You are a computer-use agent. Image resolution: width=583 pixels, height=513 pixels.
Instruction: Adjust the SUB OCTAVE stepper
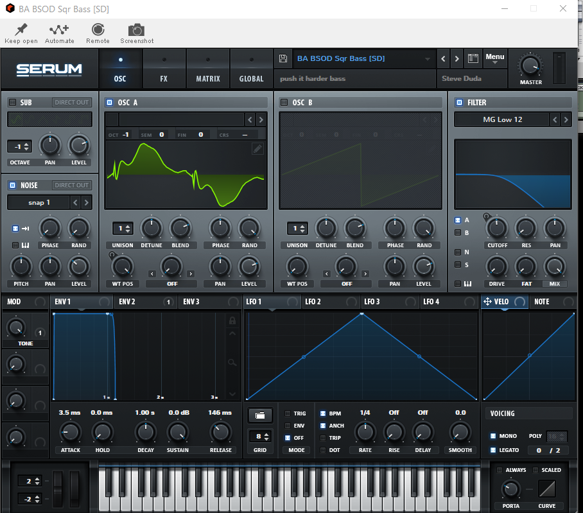[x=20, y=147]
